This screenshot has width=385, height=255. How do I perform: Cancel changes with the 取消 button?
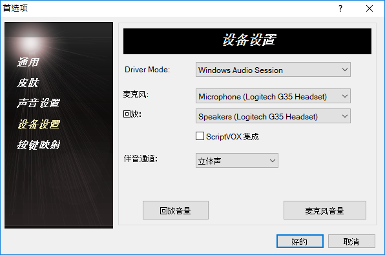(351, 241)
